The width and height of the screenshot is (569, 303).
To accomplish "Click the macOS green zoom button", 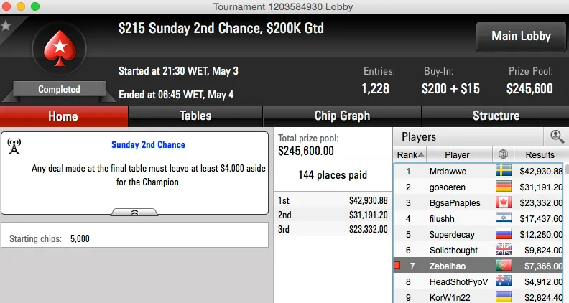I will pyautogui.click(x=35, y=6).
